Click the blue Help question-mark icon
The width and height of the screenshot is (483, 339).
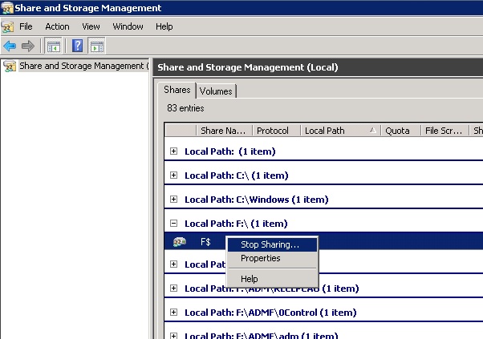click(x=78, y=46)
